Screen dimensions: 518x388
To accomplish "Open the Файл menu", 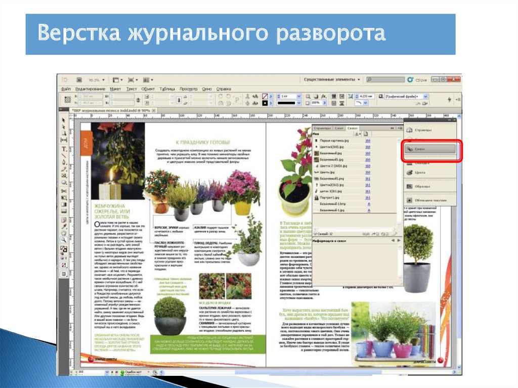I will (66, 89).
